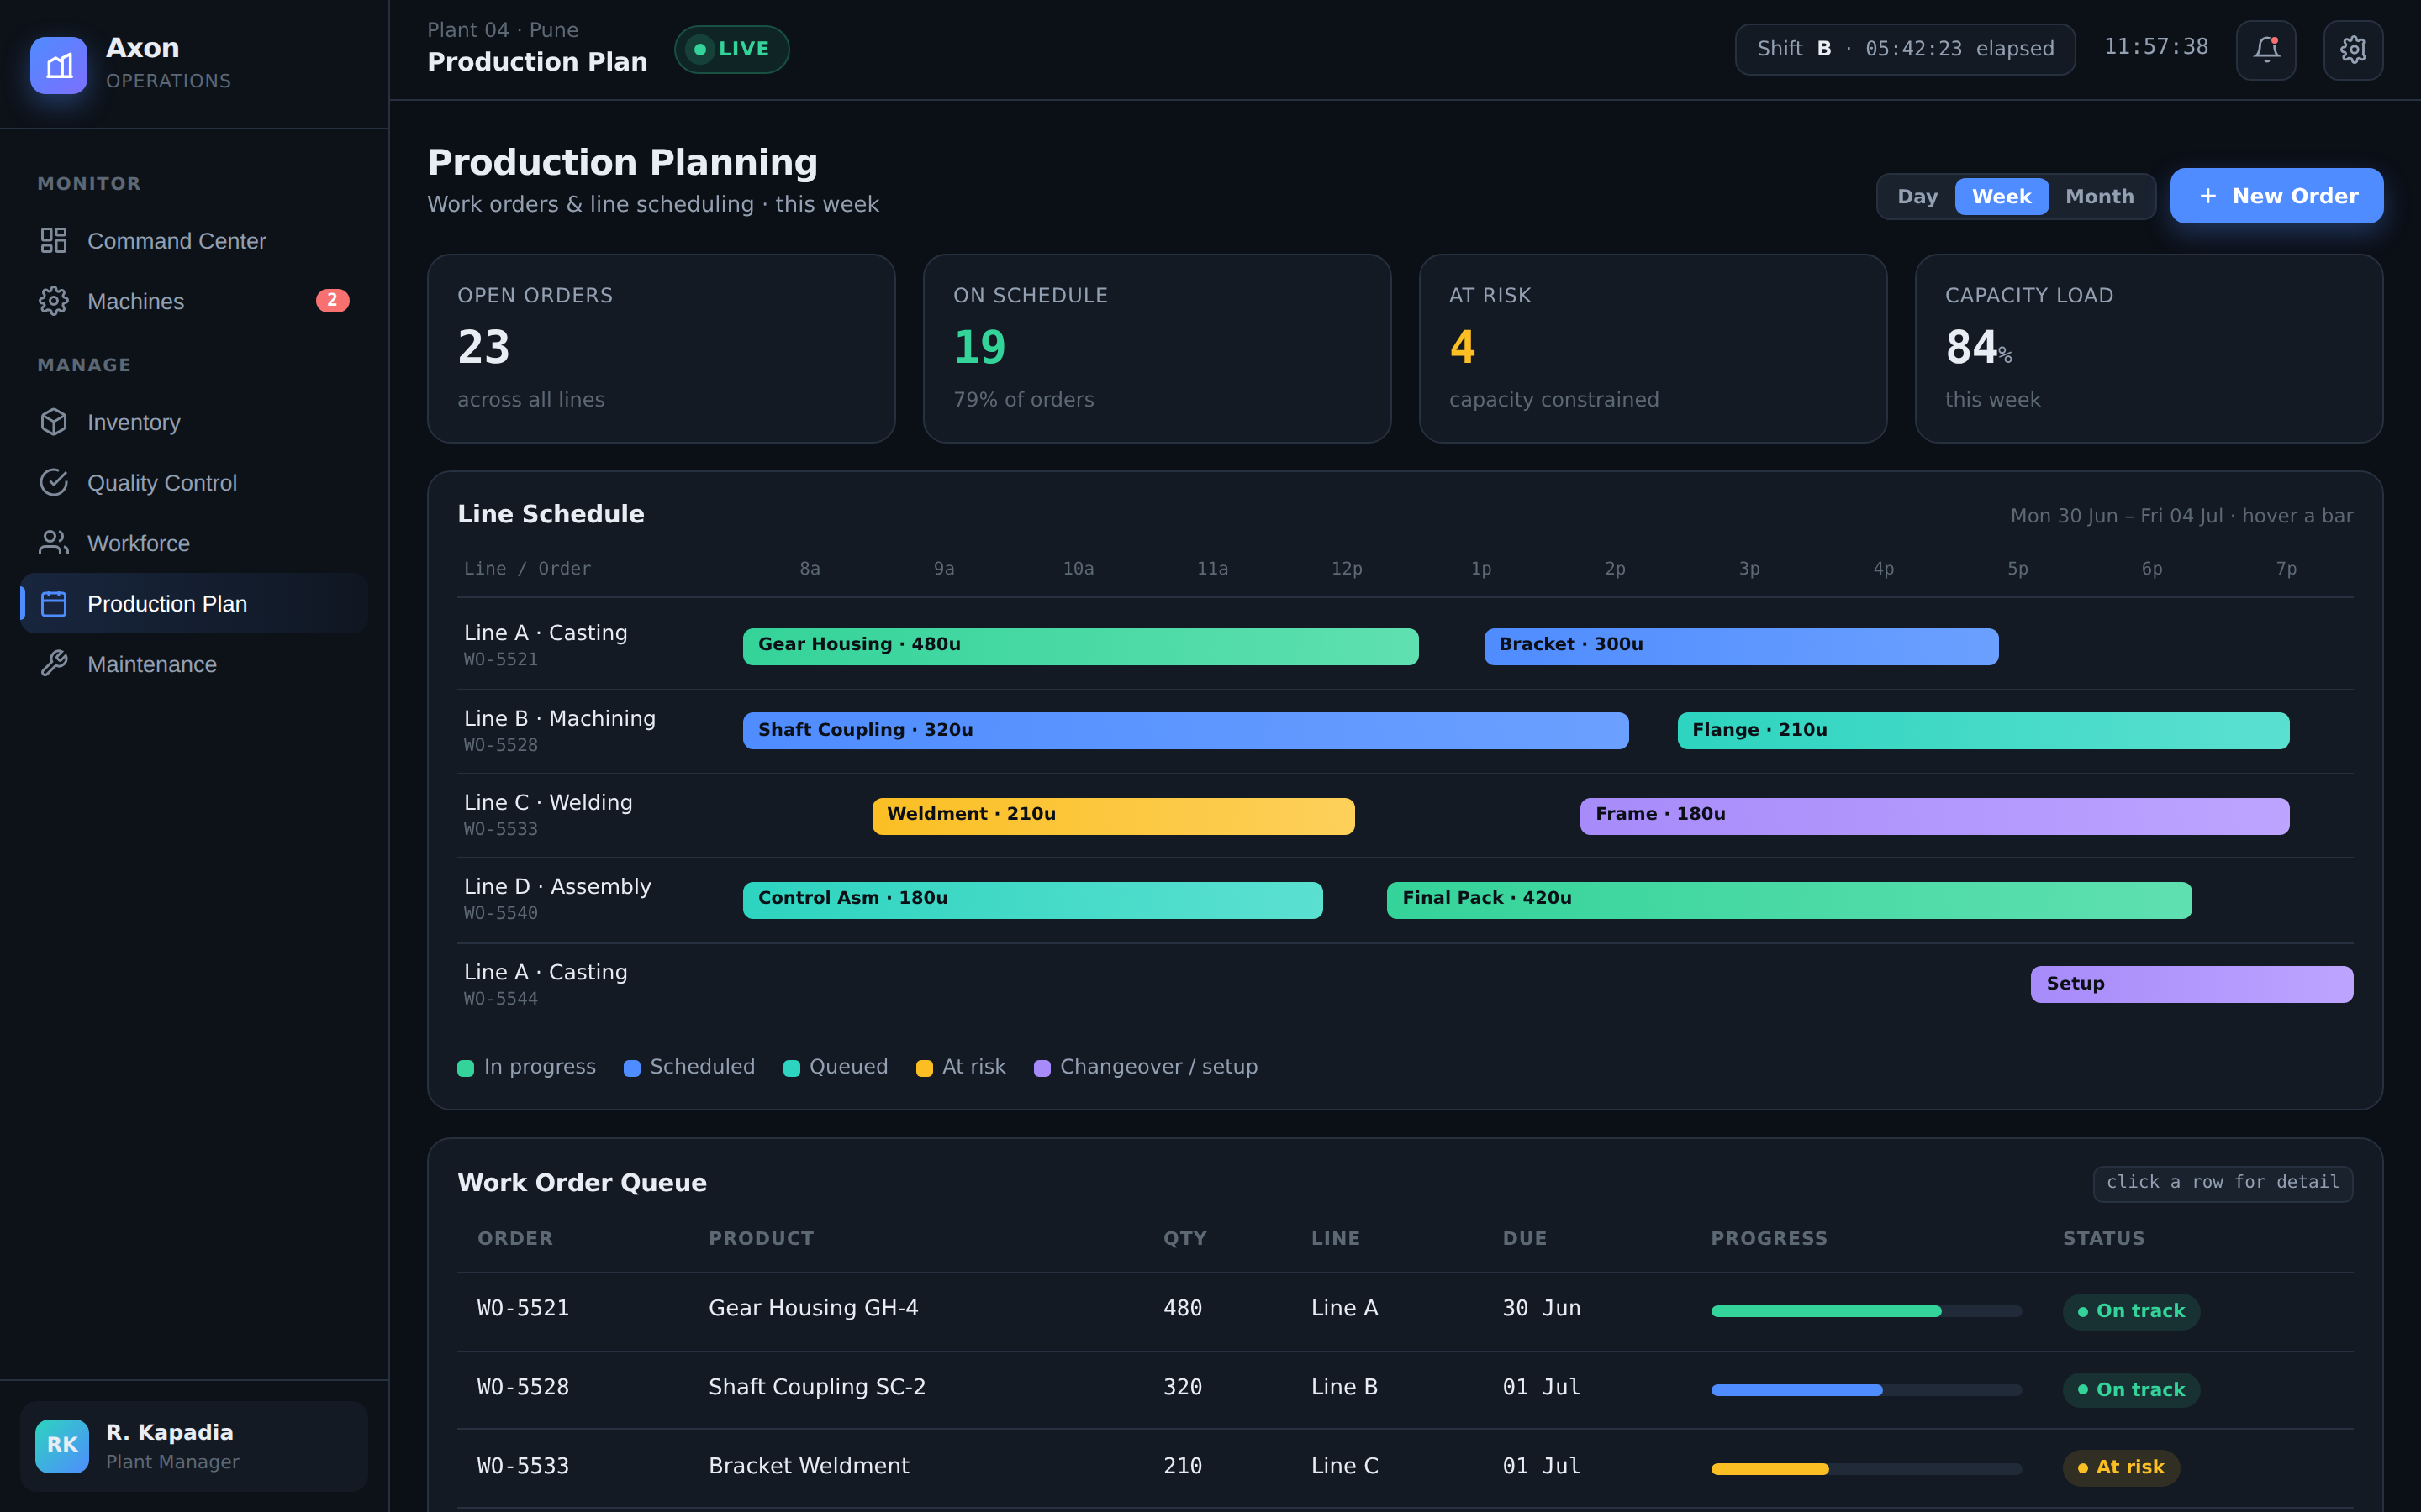Switch schedule view to Month
This screenshot has height=1512, width=2421.
point(2099,197)
